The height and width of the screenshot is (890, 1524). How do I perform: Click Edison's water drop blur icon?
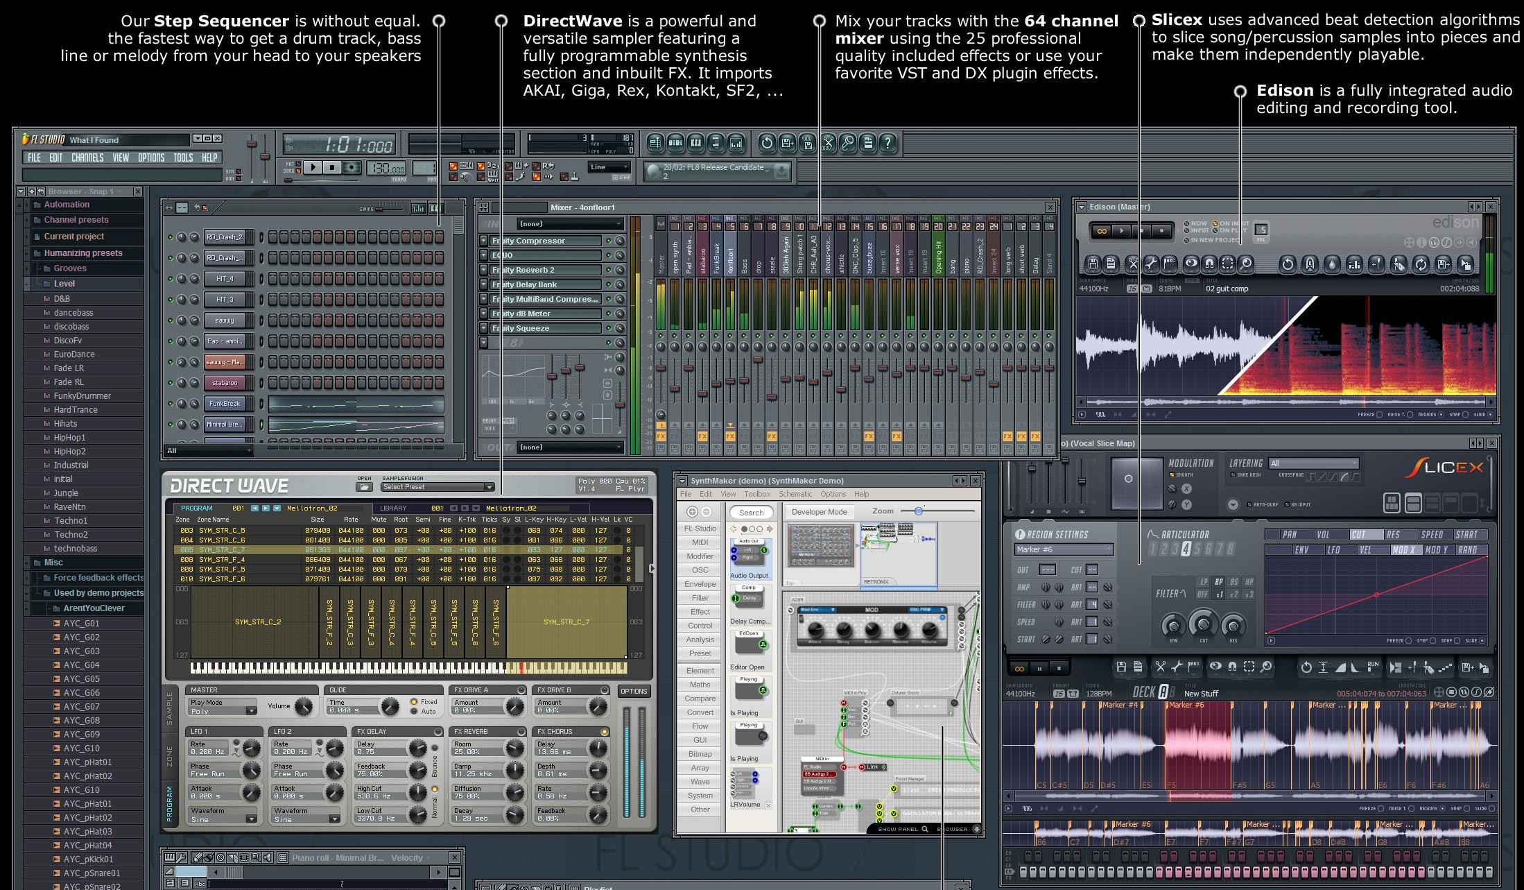click(1332, 264)
